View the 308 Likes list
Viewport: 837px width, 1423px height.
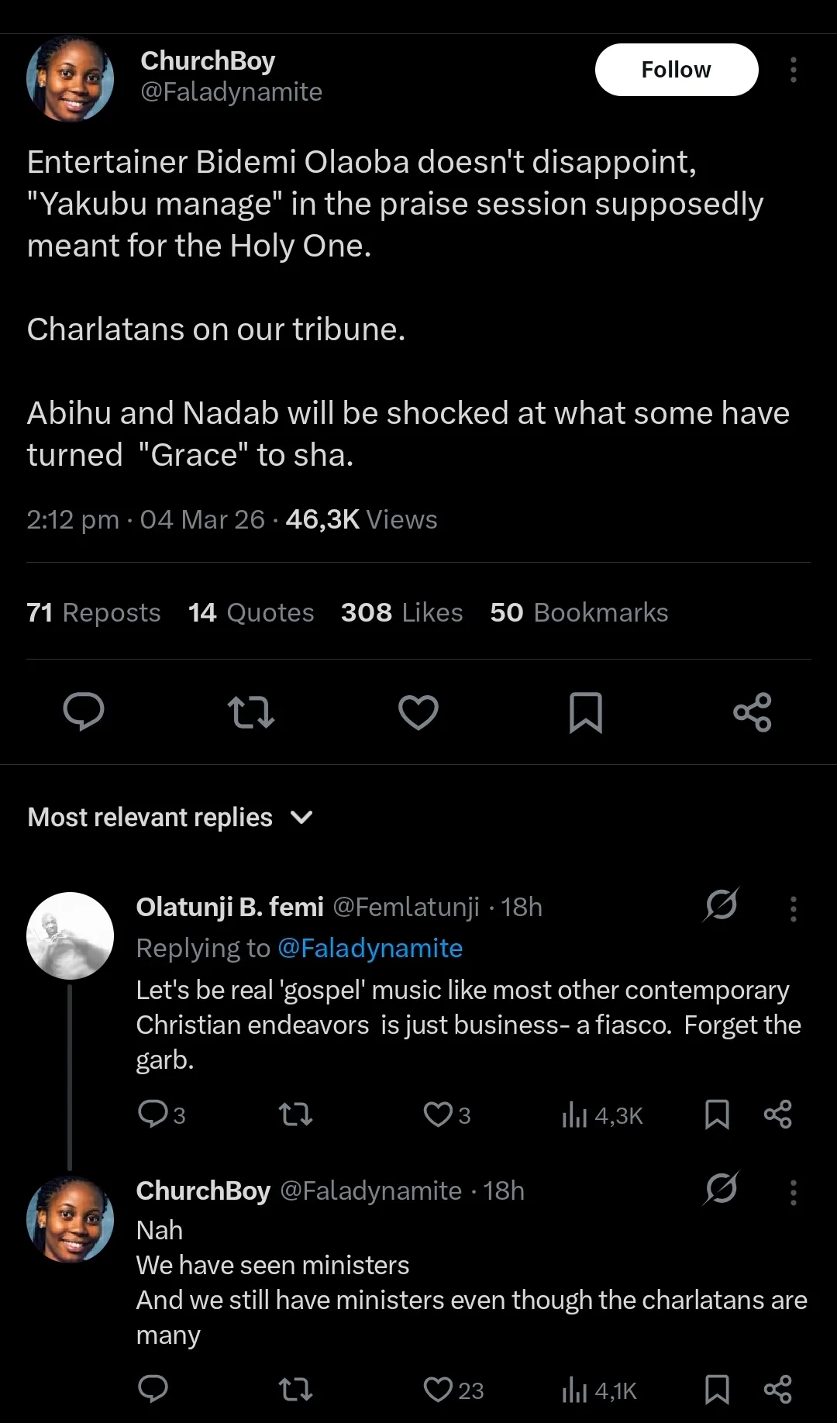click(401, 612)
